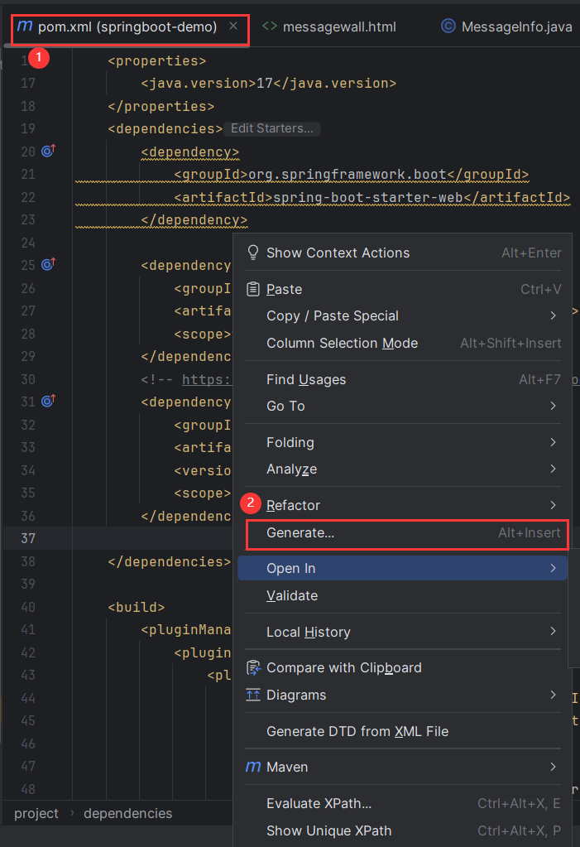Click the Edit Starters... inlay link
Image resolution: width=580 pixels, height=847 pixels.
(271, 128)
